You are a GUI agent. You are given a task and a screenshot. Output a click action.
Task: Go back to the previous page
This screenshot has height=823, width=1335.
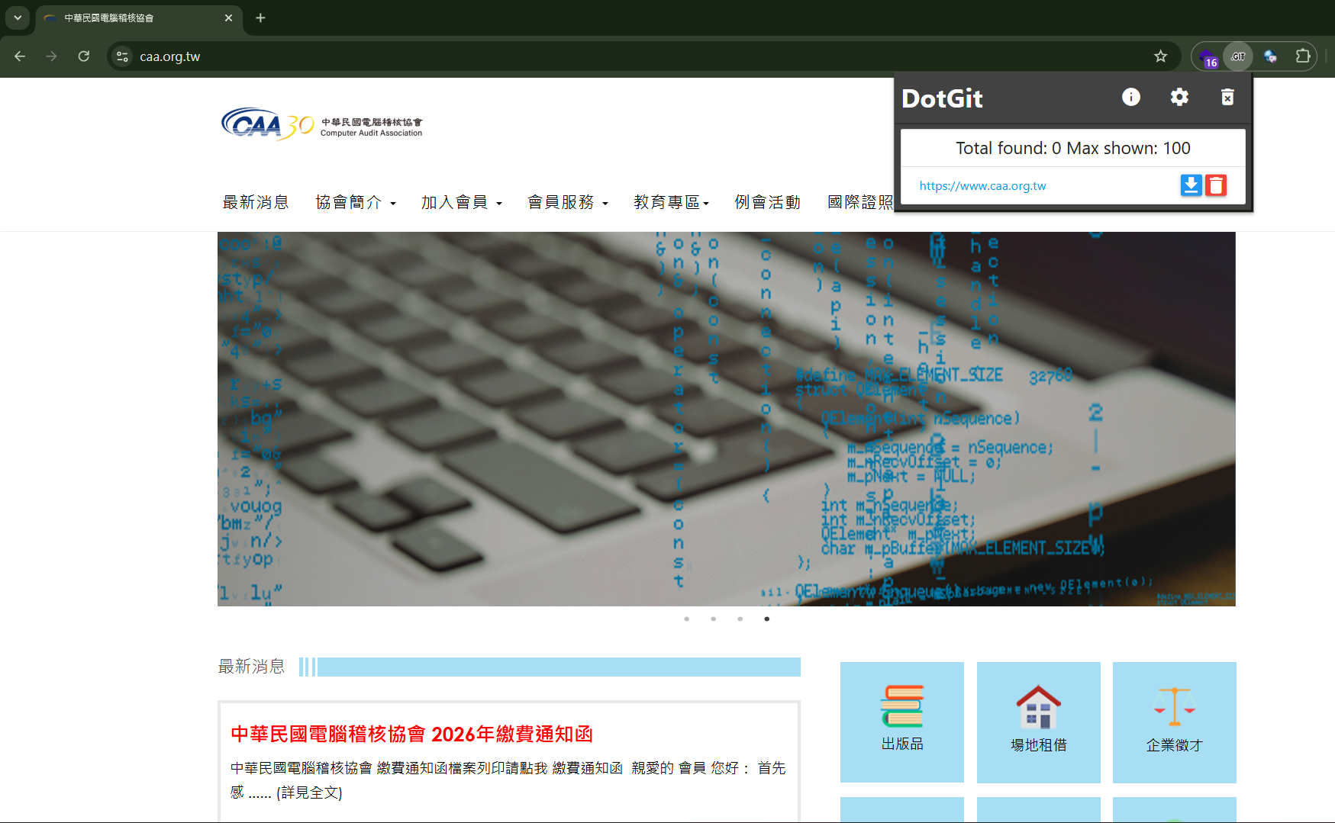pyautogui.click(x=20, y=56)
